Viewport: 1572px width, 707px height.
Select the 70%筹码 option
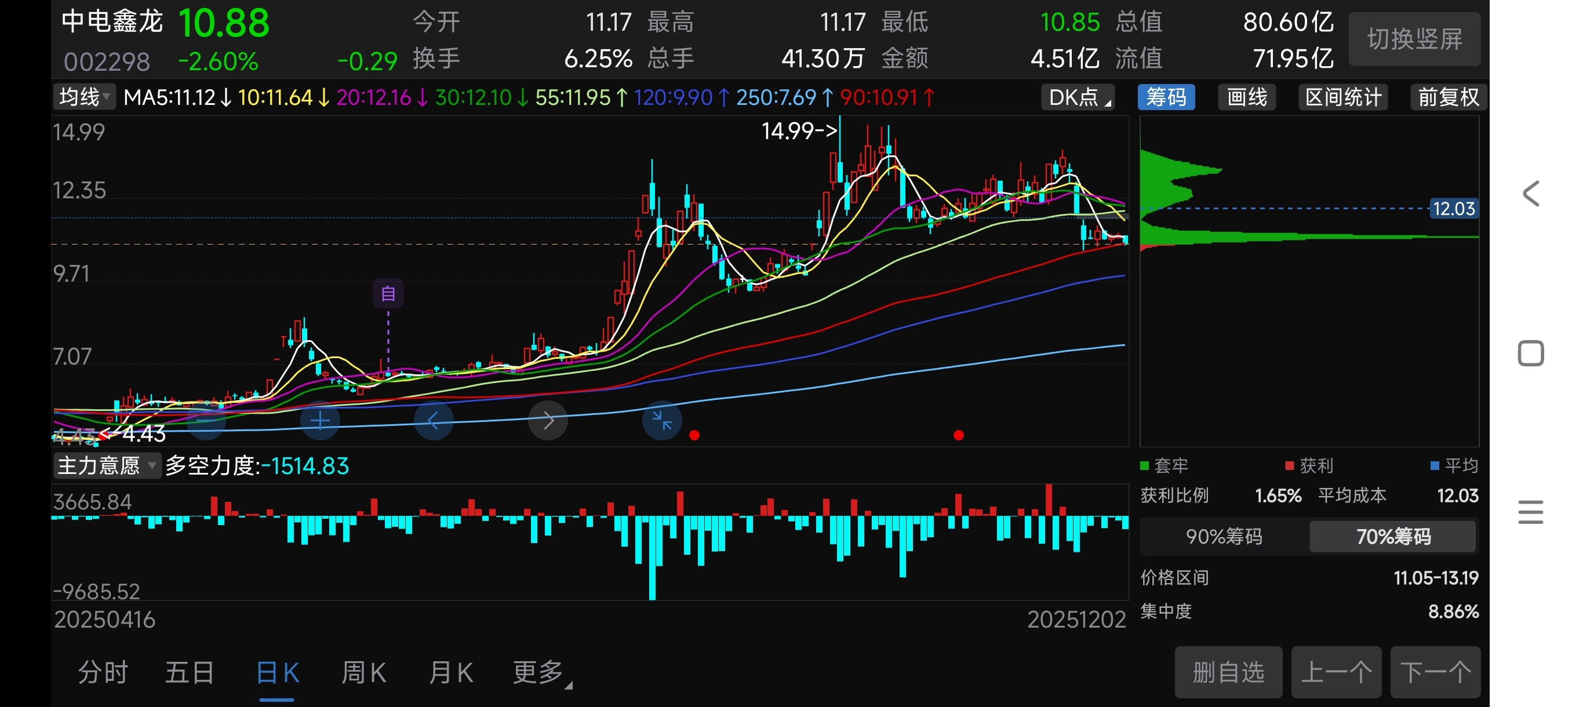(x=1392, y=536)
